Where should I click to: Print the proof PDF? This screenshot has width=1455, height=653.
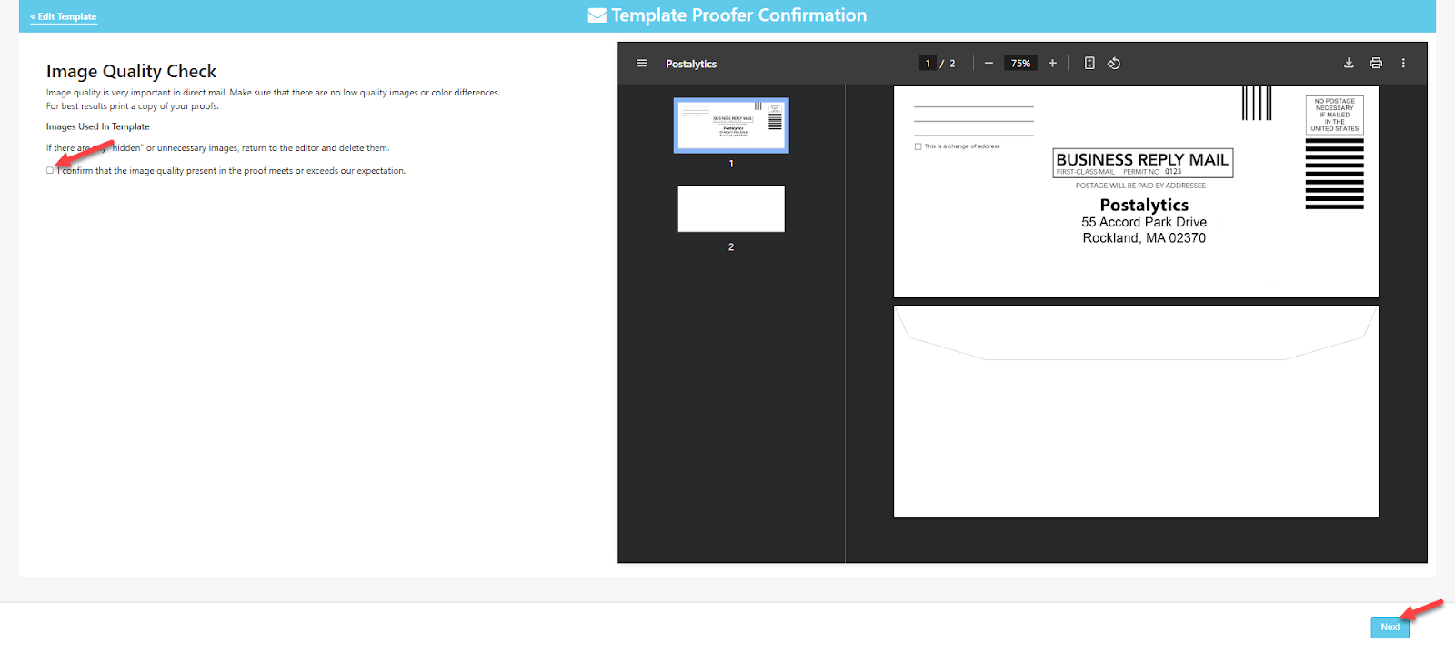click(1376, 64)
